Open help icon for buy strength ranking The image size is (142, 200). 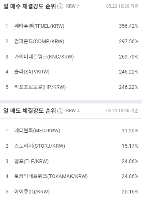click(x=60, y=6)
